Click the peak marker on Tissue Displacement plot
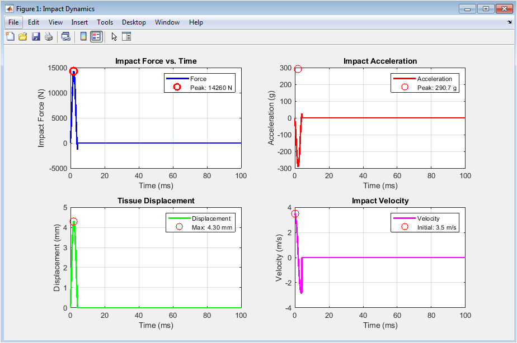This screenshot has height=343, width=517. [x=73, y=222]
